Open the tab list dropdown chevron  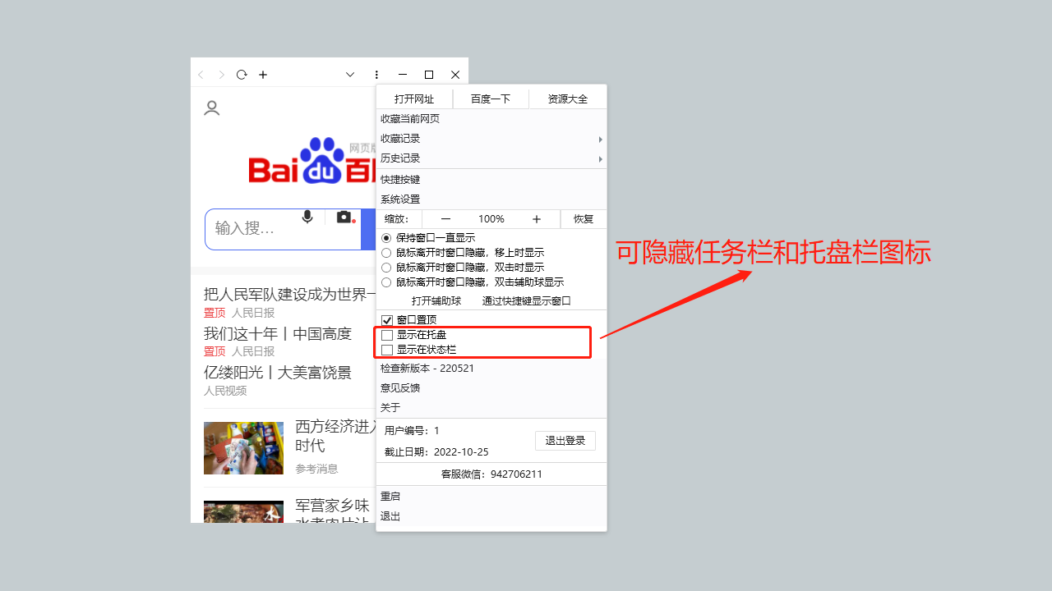click(x=350, y=74)
